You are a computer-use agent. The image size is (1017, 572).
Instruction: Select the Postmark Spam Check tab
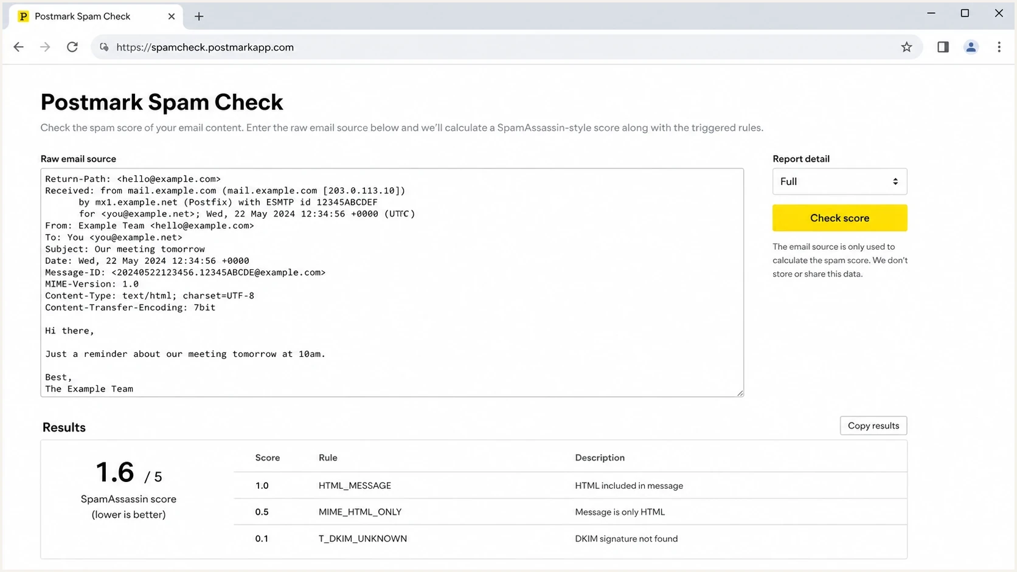point(96,16)
